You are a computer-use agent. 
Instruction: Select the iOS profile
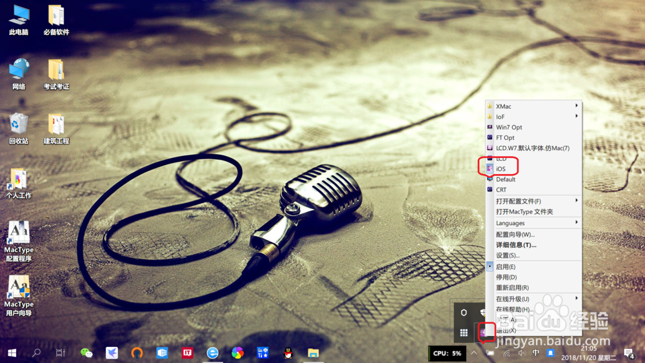534,169
